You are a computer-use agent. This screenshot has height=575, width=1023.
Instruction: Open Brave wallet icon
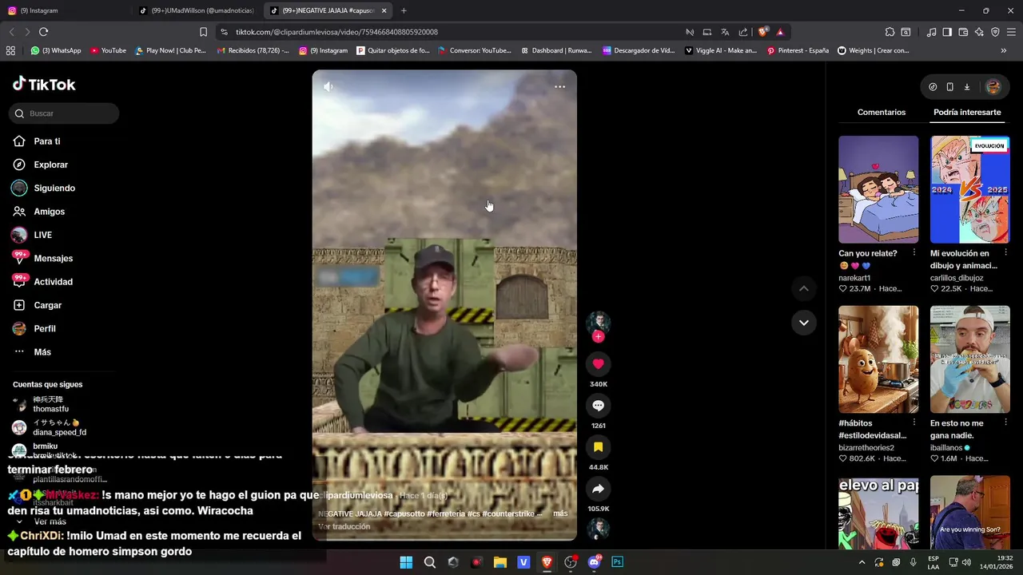click(x=963, y=32)
